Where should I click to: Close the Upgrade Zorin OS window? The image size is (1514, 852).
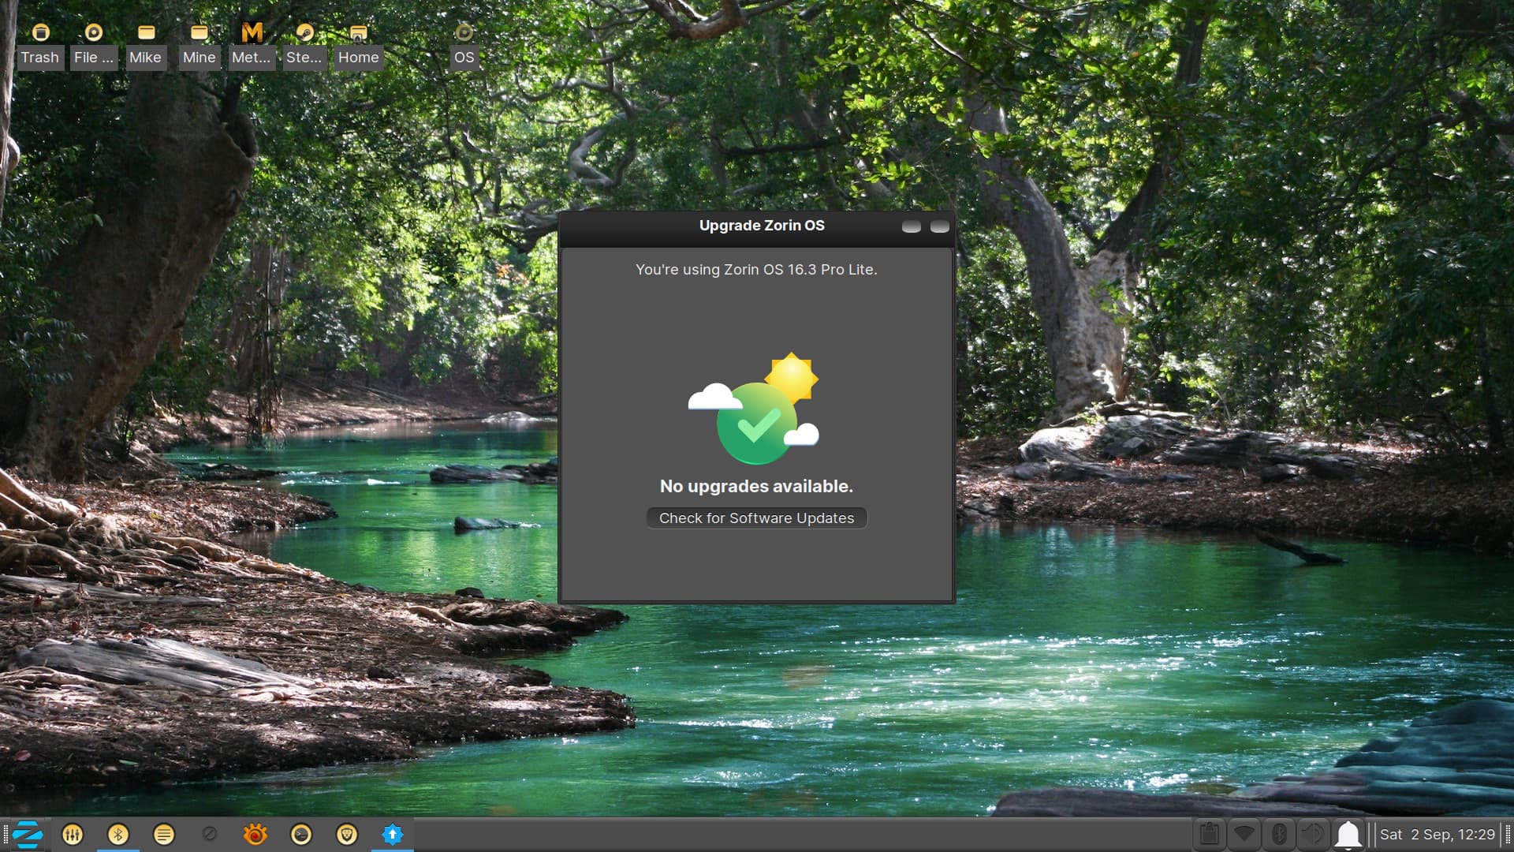pos(940,226)
